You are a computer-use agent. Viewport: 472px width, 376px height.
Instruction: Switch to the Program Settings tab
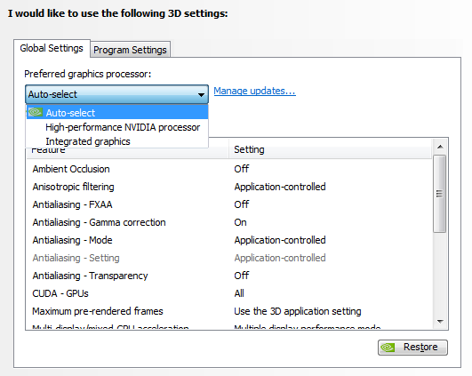point(130,50)
